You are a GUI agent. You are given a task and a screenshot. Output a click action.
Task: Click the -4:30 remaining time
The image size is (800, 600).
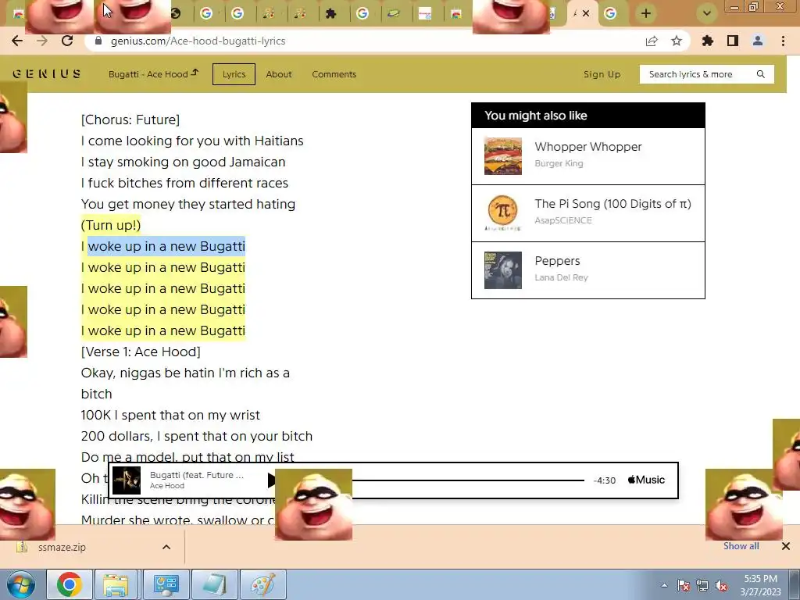tap(605, 480)
